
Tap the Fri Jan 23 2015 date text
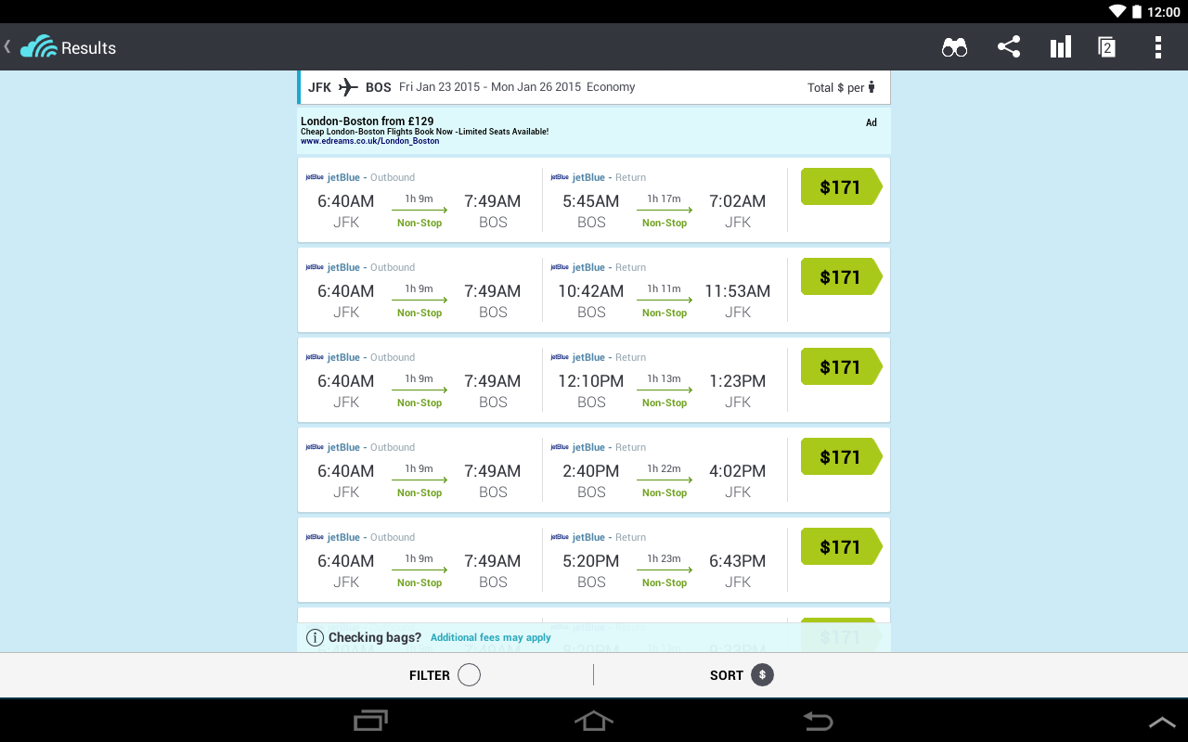(x=440, y=87)
